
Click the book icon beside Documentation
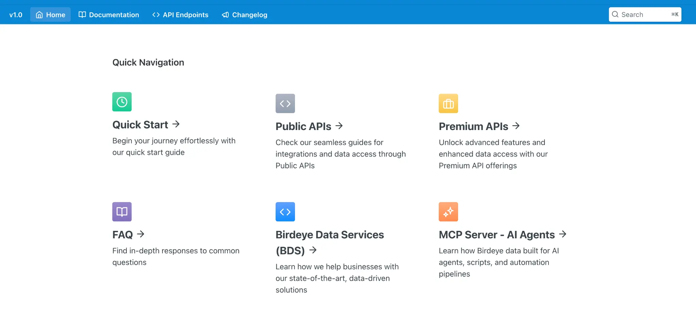[82, 15]
